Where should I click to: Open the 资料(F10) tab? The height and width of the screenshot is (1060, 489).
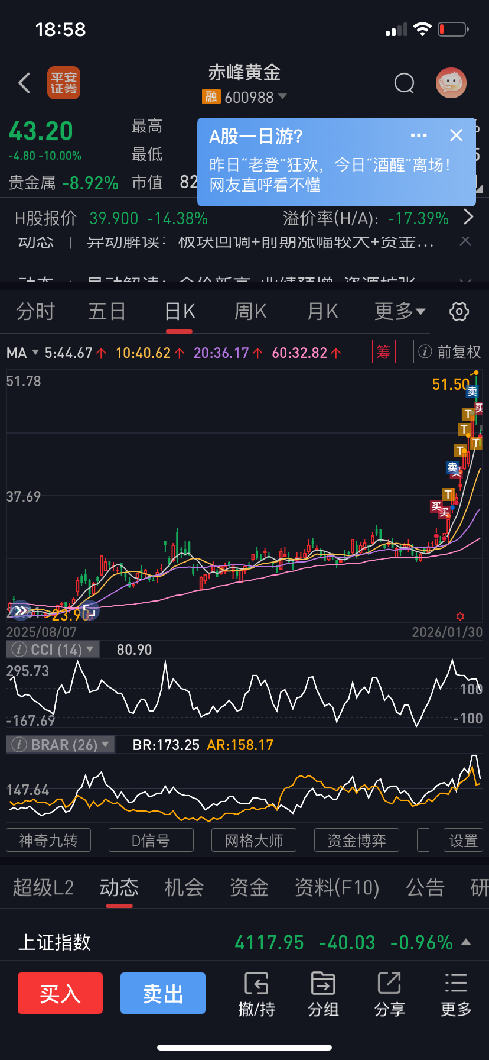point(337,887)
